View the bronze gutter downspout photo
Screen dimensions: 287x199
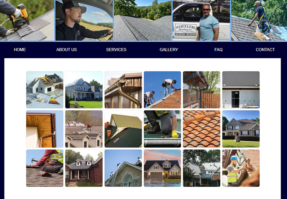pos(123,90)
